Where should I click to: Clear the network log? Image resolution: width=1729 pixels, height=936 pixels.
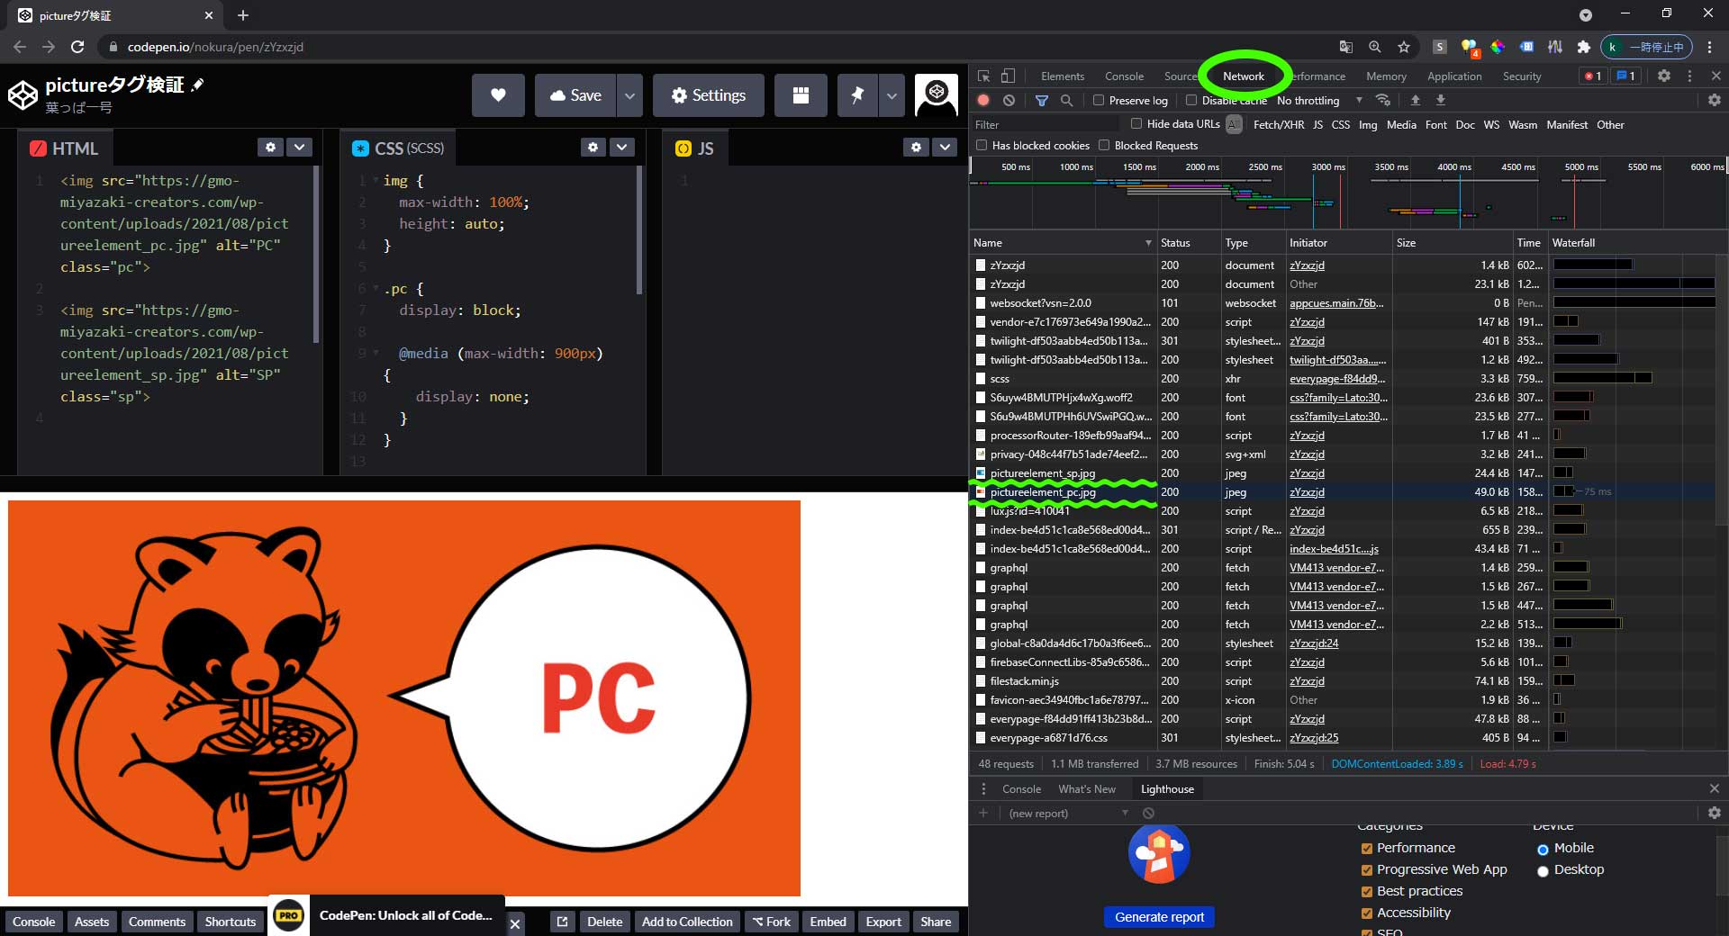tap(1009, 101)
